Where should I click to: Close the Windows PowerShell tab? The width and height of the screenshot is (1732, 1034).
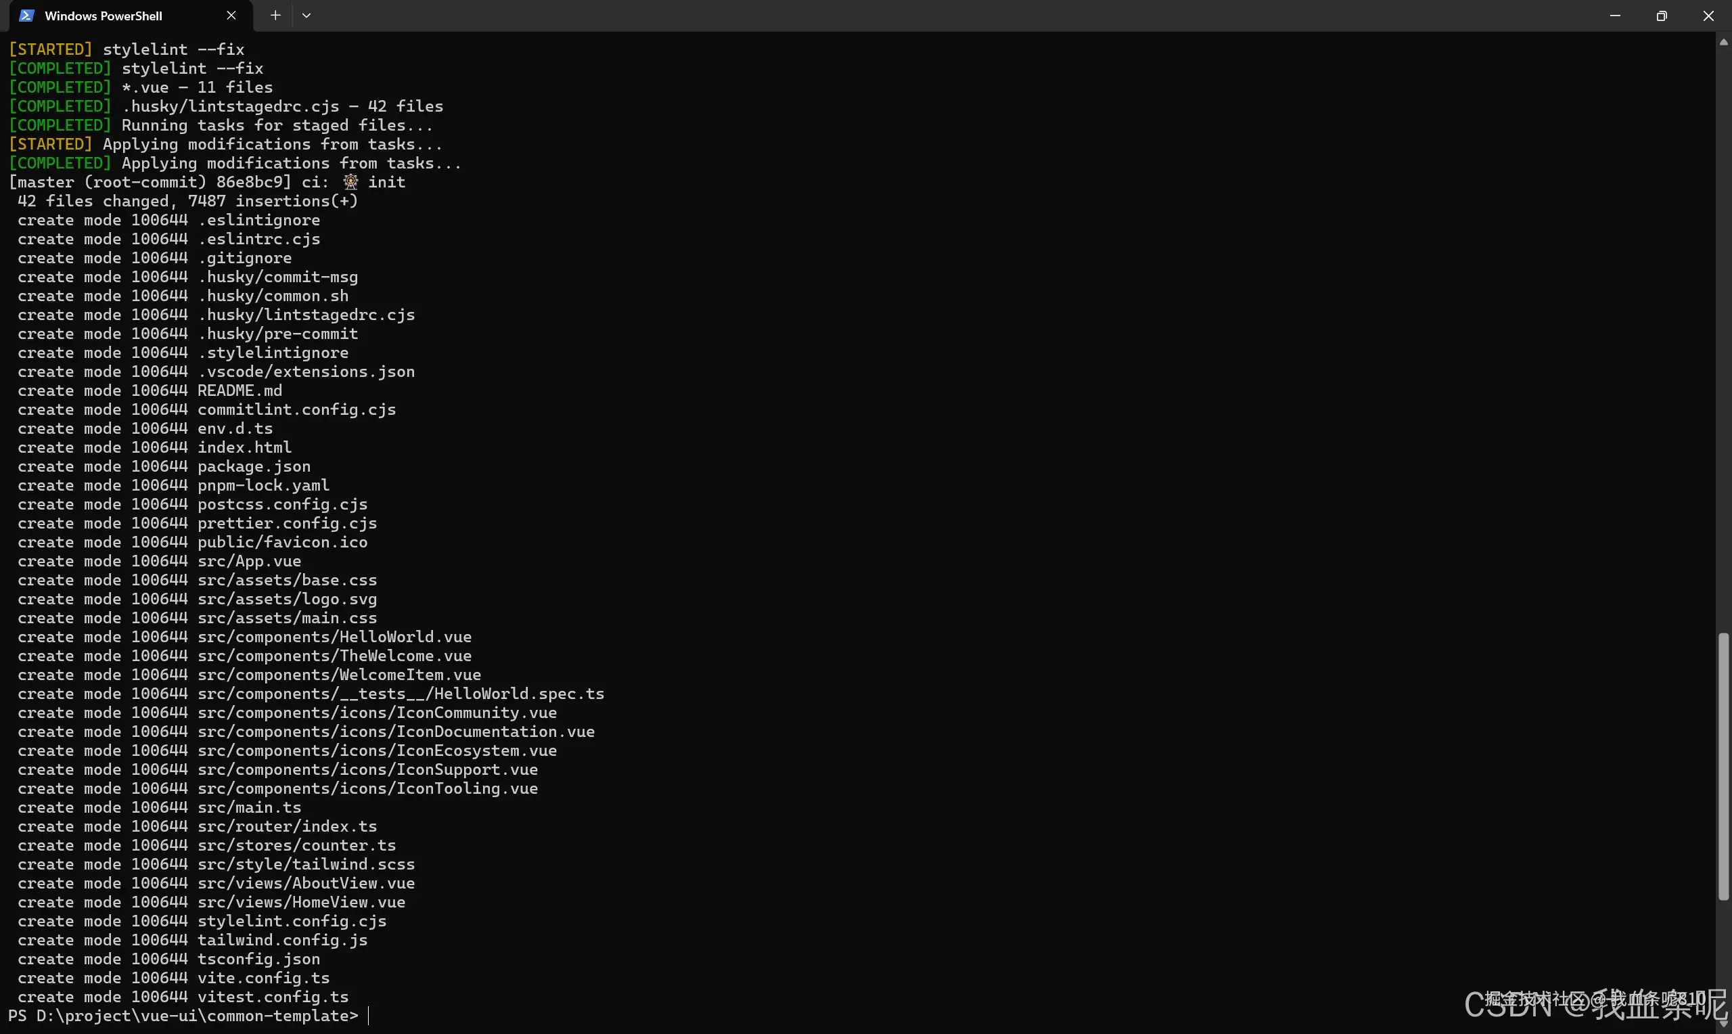coord(231,16)
